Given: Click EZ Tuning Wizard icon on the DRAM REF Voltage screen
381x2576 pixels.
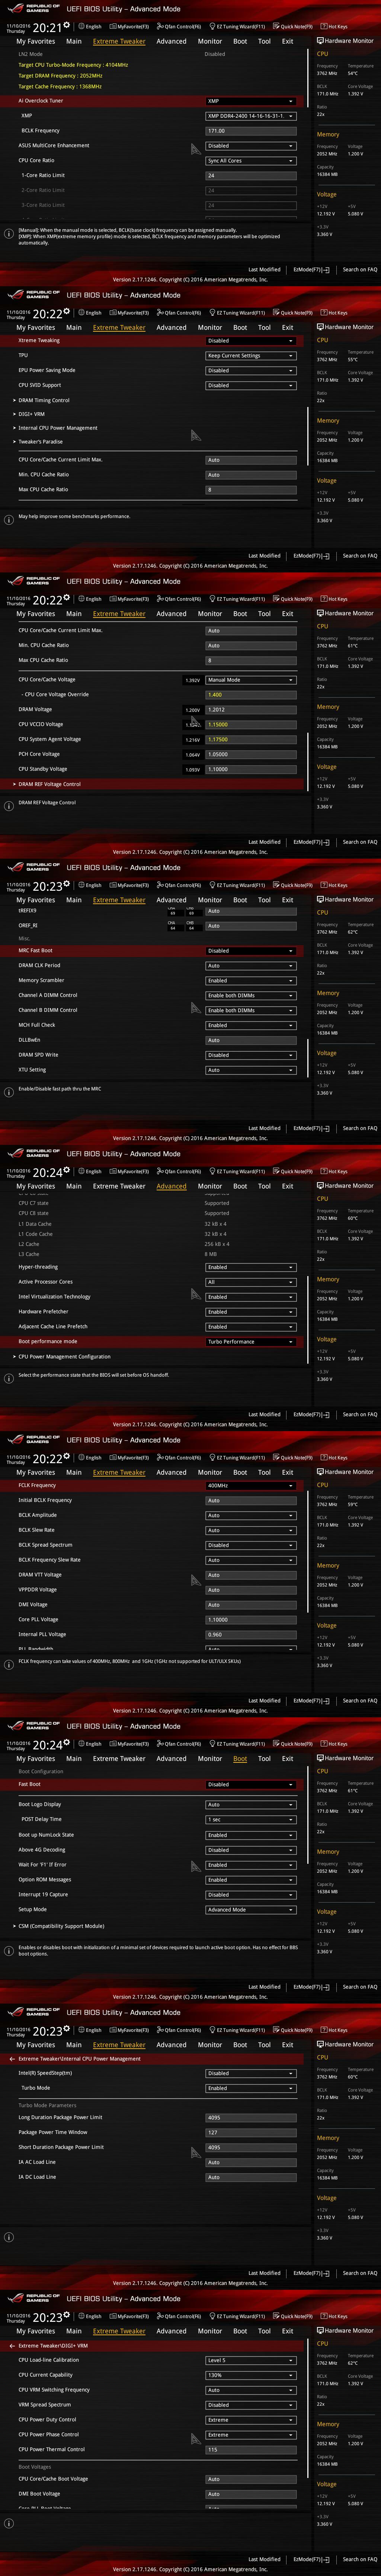Looking at the screenshot, I should 212,599.
